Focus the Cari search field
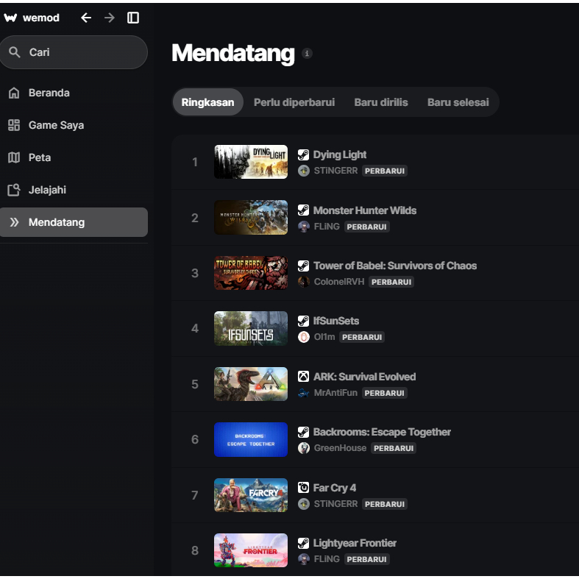Viewport: 579px width, 579px height. pyautogui.click(x=74, y=52)
